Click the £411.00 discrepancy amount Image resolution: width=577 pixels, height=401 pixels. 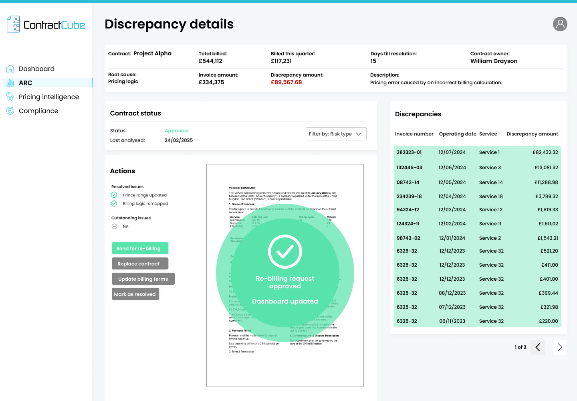[x=549, y=265]
